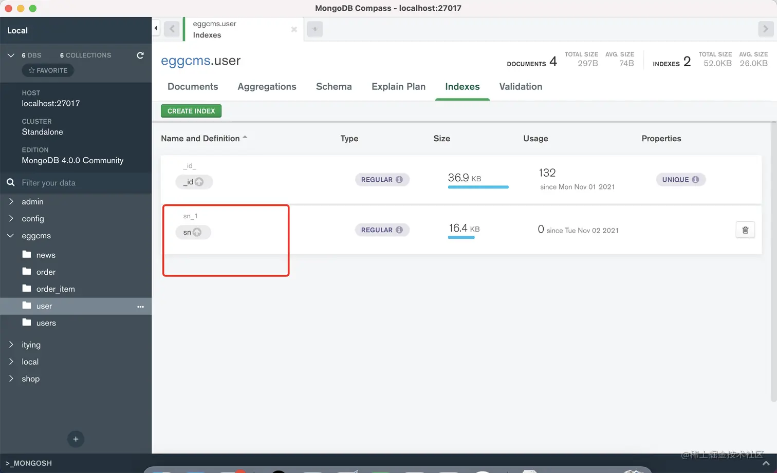The height and width of the screenshot is (473, 777).
Task: Select the user collection in sidebar
Action: [76, 306]
